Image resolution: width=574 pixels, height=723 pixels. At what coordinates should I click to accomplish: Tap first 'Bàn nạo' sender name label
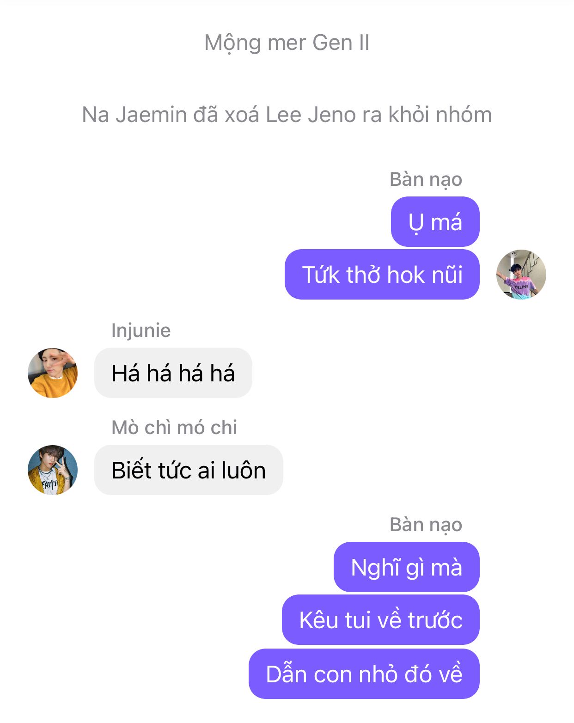(x=426, y=179)
